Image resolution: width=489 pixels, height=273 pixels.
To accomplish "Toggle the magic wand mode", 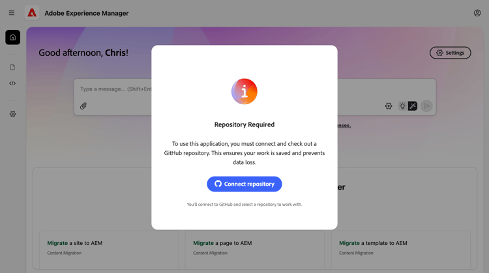I will point(413,106).
